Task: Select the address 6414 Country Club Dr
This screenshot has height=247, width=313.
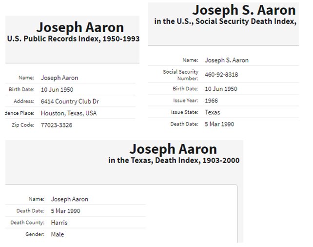Action: 70,102
